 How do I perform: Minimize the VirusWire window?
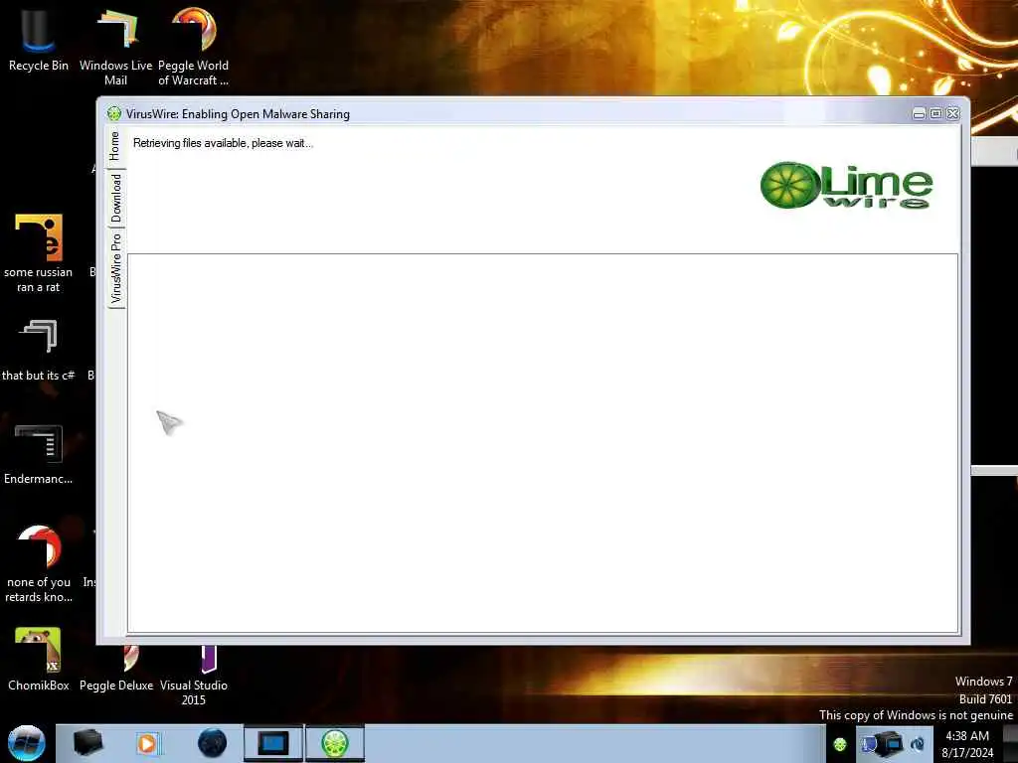coord(919,113)
